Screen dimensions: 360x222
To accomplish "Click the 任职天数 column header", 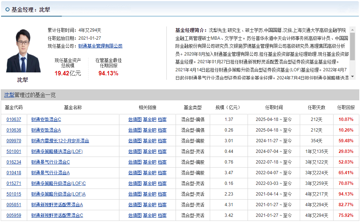I will coord(316,107).
